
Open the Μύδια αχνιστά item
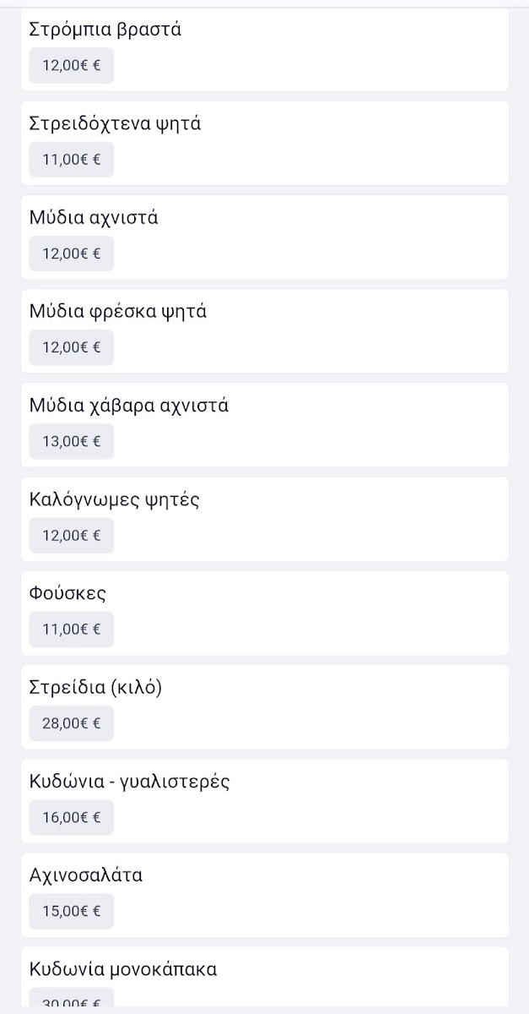point(94,218)
